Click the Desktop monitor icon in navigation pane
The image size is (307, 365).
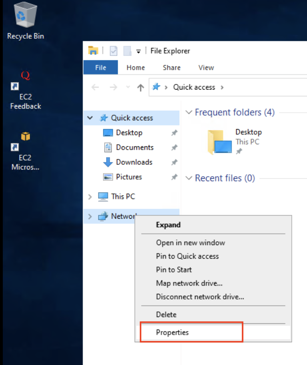point(108,133)
